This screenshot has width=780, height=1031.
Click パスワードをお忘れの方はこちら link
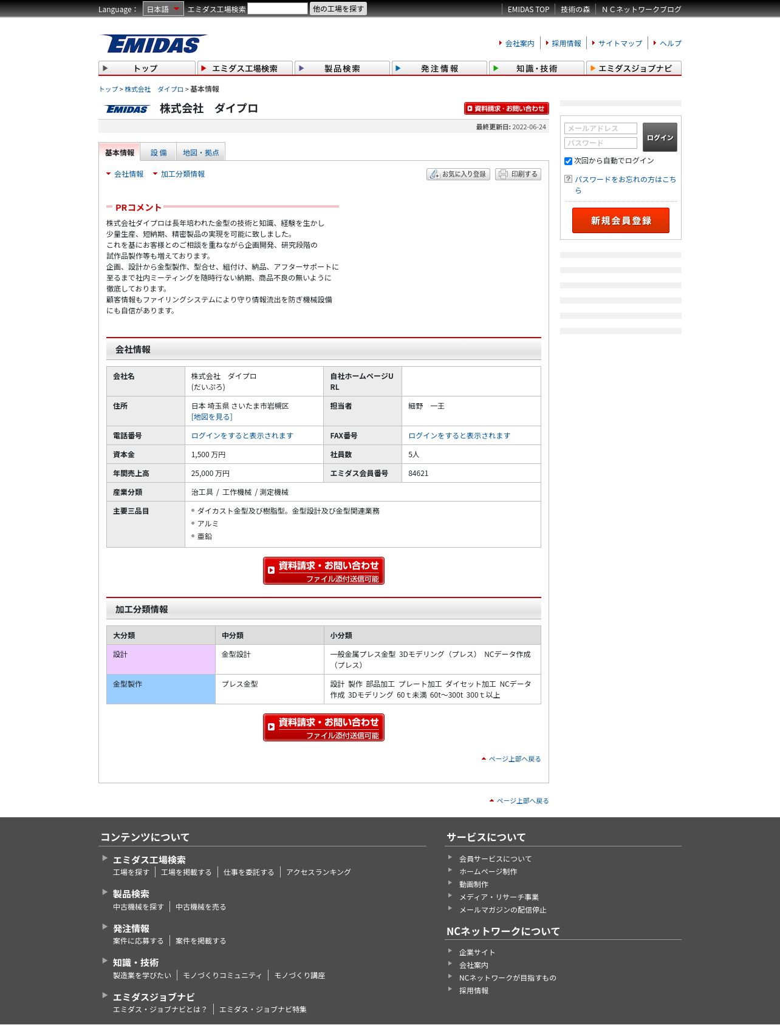(x=625, y=185)
